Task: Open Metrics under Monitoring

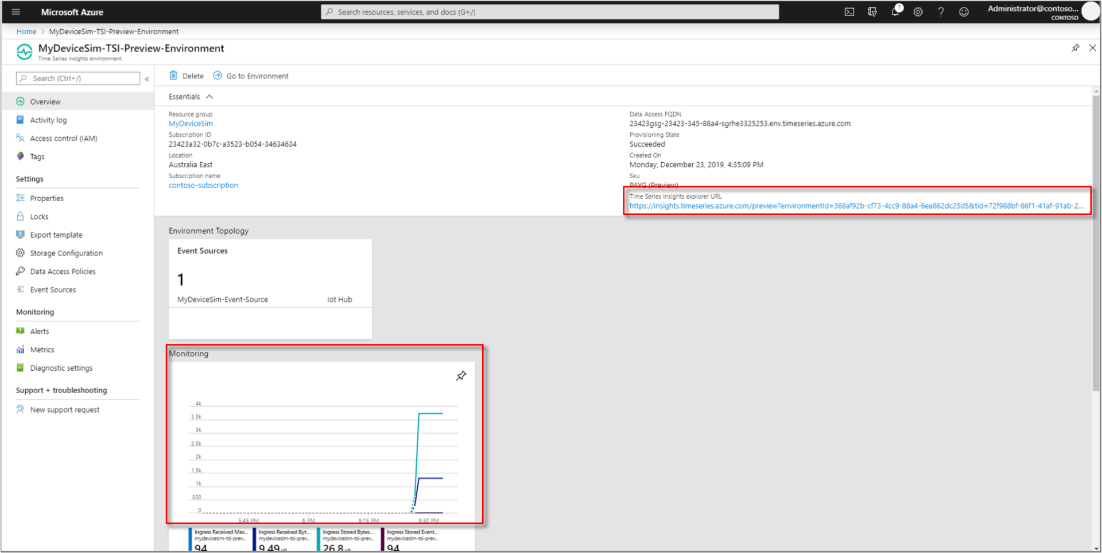Action: (41, 349)
